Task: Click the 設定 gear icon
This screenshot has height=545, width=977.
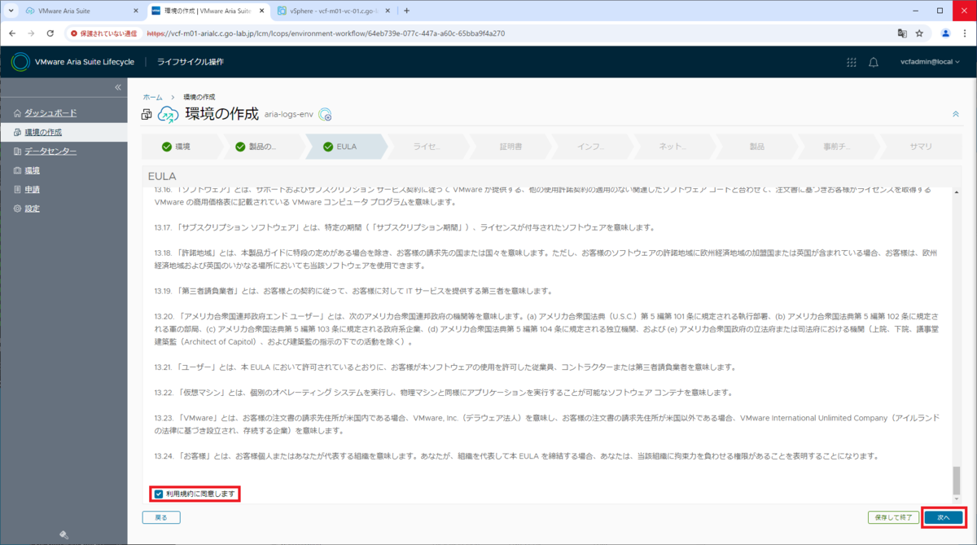Action: pos(17,209)
